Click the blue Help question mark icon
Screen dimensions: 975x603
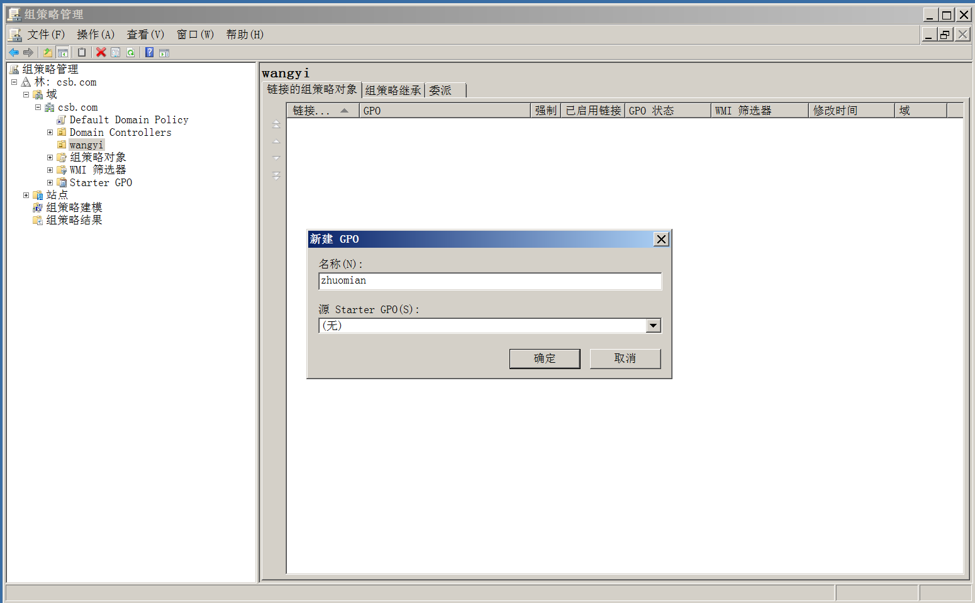tap(150, 52)
